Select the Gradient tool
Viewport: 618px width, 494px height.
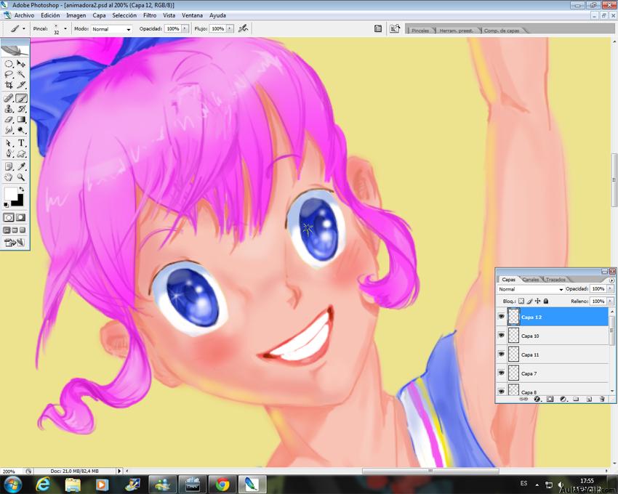click(x=21, y=119)
